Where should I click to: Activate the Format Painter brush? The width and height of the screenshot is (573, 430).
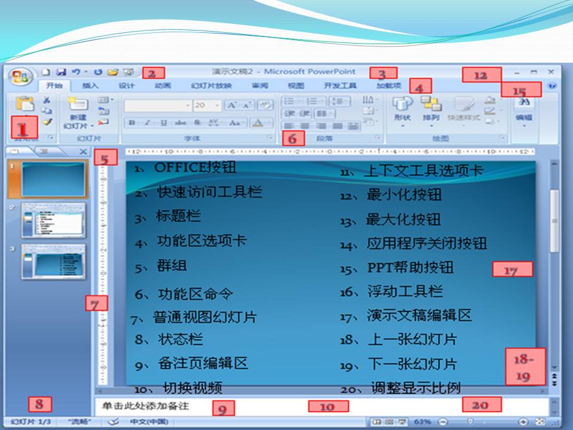pos(47,122)
